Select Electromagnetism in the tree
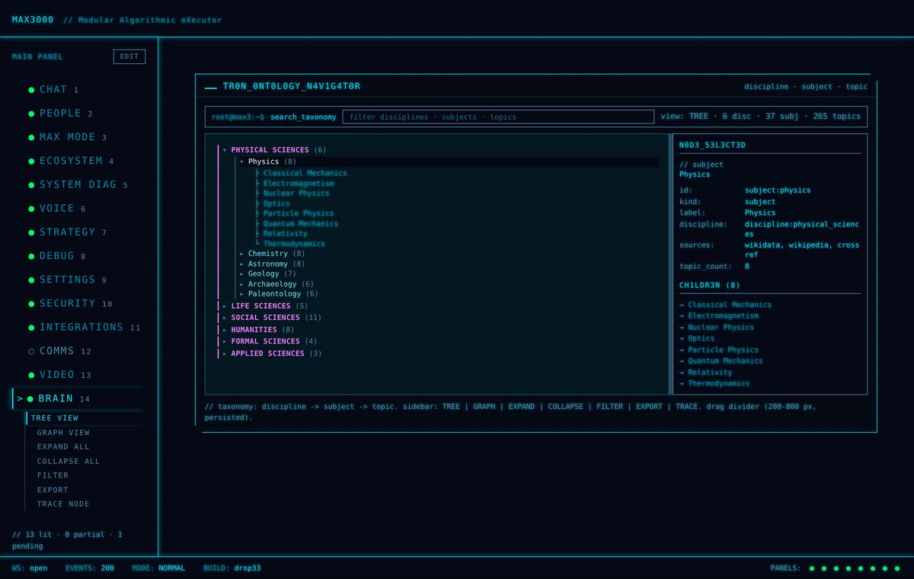The image size is (914, 579). tap(298, 184)
